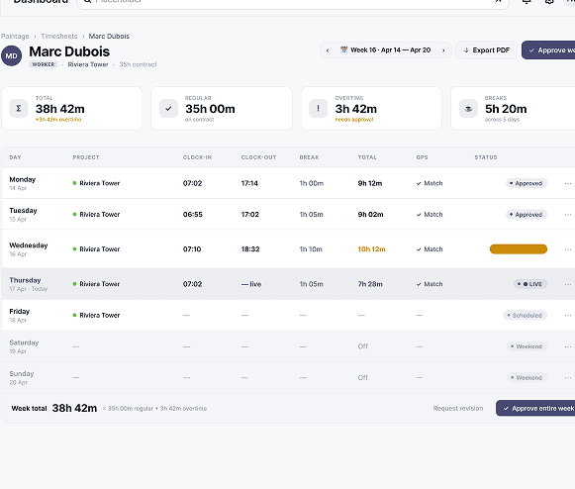This screenshot has height=489, width=575.
Task: Click the Breaks coffee cup icon
Action: click(468, 109)
